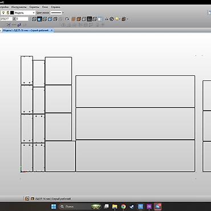
Task: Select the first orange shaded display mode icon
Action: coord(74,19)
